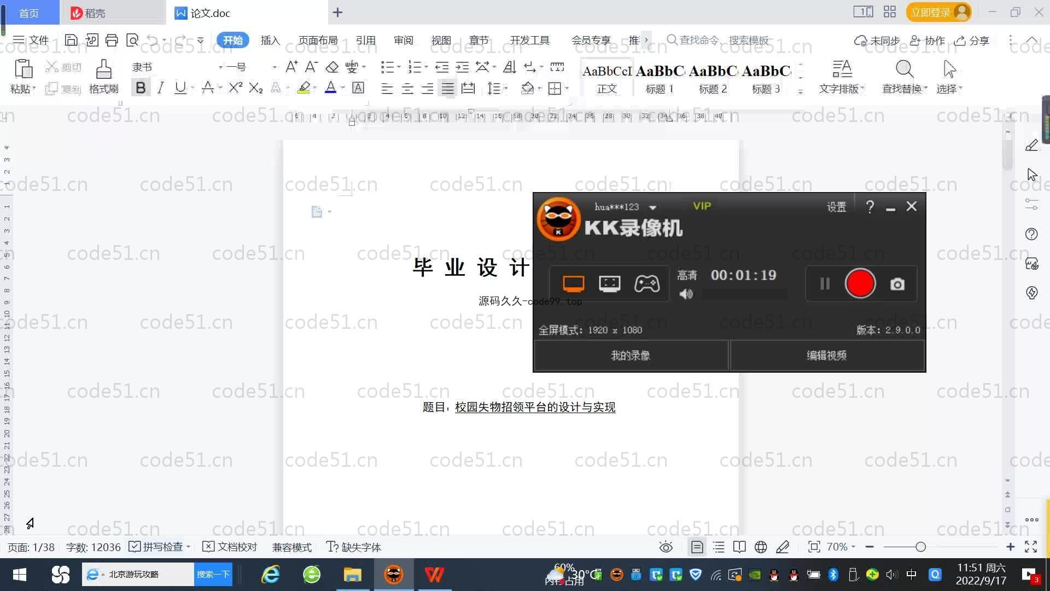The height and width of the screenshot is (591, 1050).
Task: Decrease font size with A- icon
Action: [311, 67]
